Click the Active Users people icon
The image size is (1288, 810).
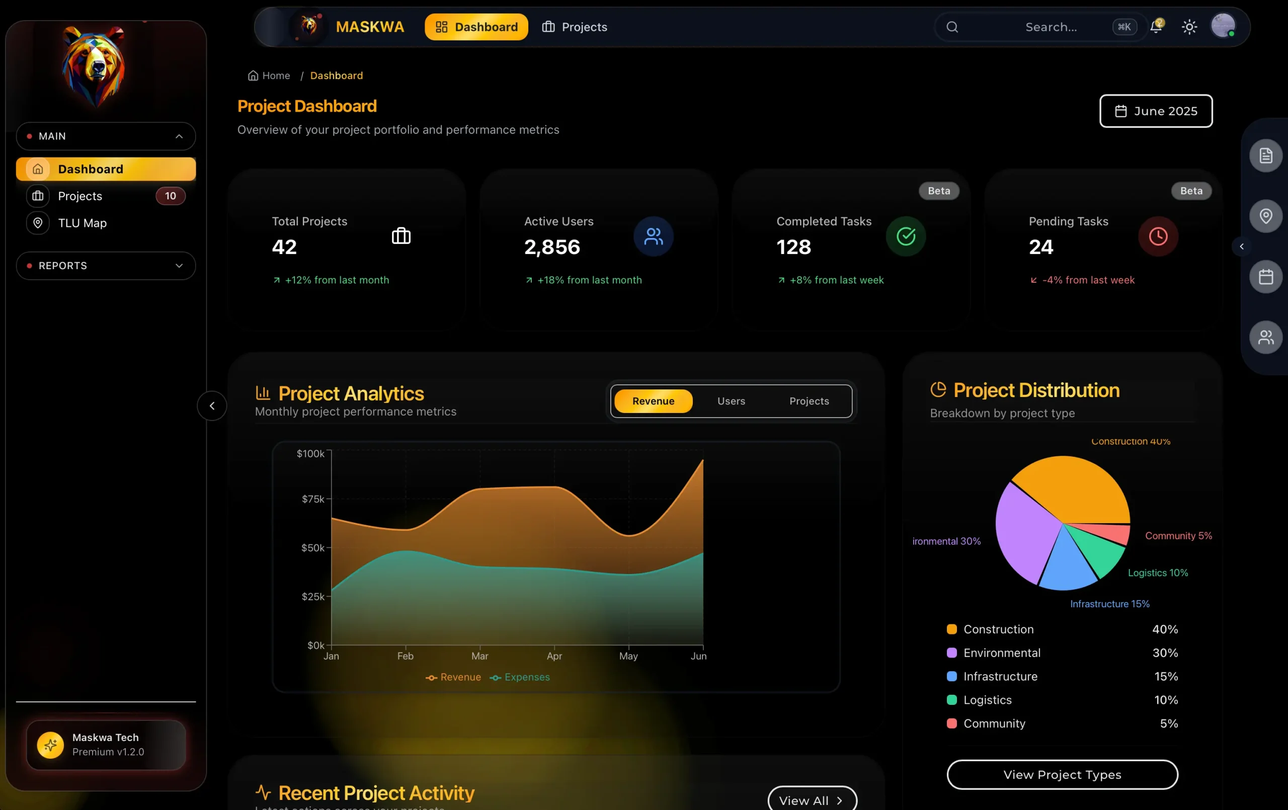coord(653,236)
